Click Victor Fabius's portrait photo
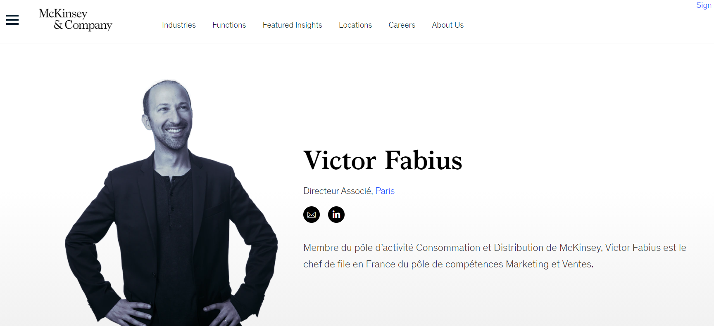 pos(171,203)
